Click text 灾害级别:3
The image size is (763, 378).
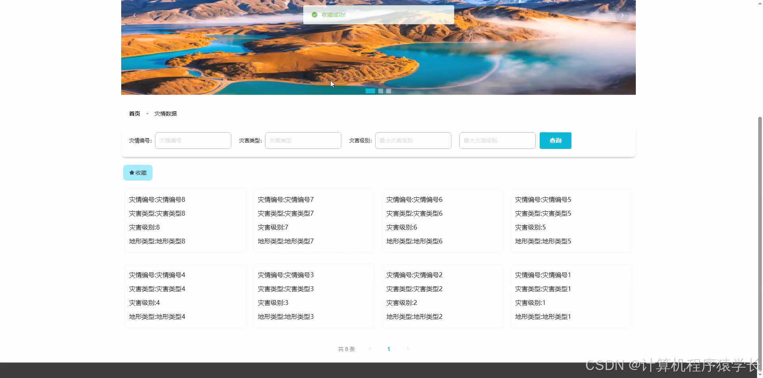(273, 303)
